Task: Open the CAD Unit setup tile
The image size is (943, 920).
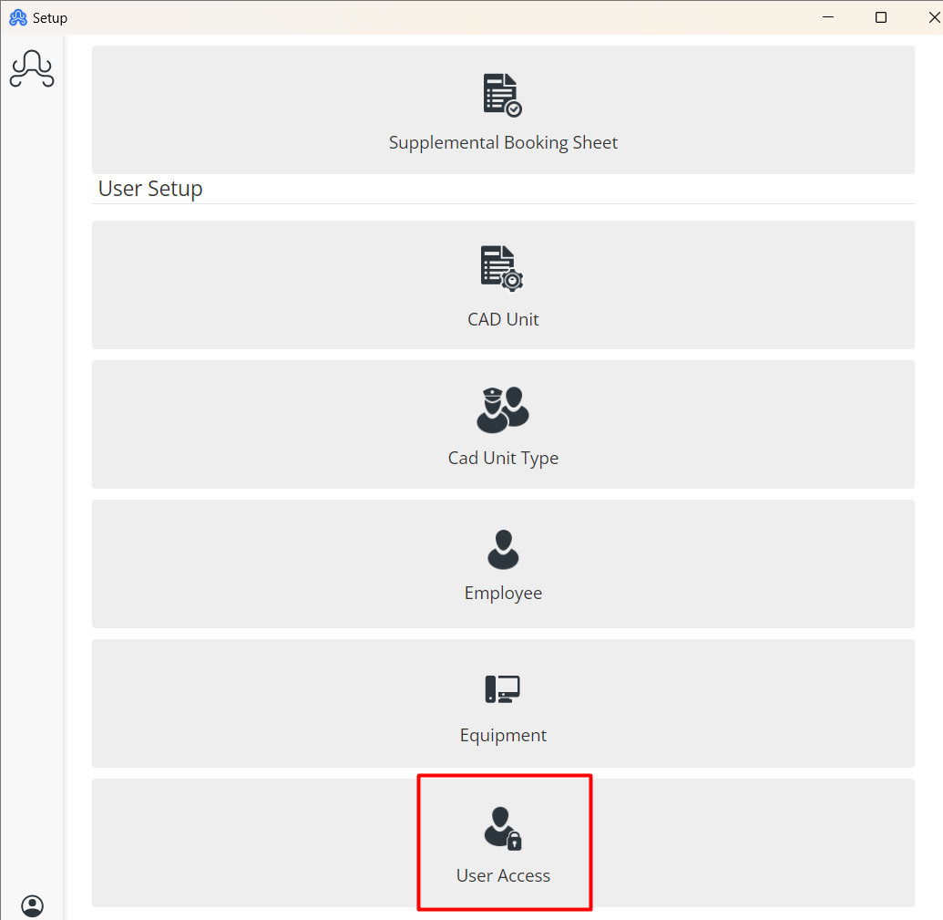Action: (503, 284)
